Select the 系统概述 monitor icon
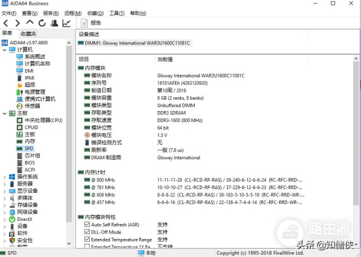 (20, 56)
